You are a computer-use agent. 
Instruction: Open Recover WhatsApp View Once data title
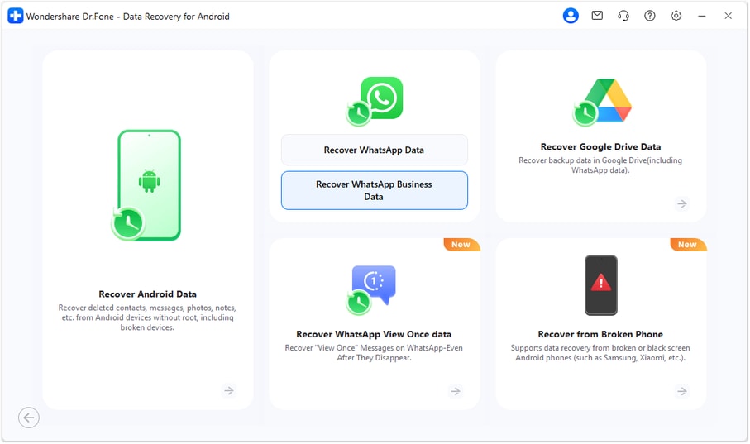[374, 334]
